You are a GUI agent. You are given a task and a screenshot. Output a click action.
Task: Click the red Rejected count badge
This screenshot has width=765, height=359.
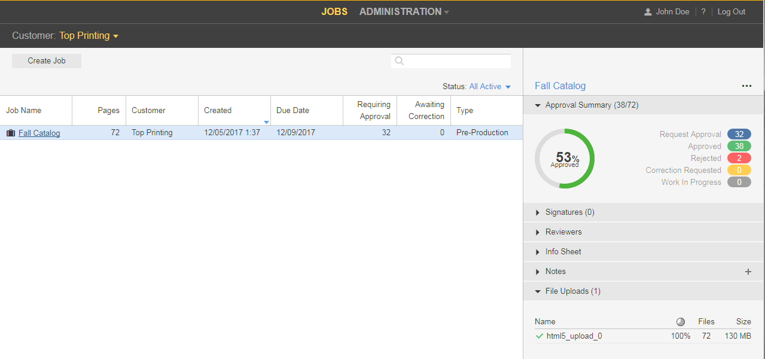[x=739, y=159]
